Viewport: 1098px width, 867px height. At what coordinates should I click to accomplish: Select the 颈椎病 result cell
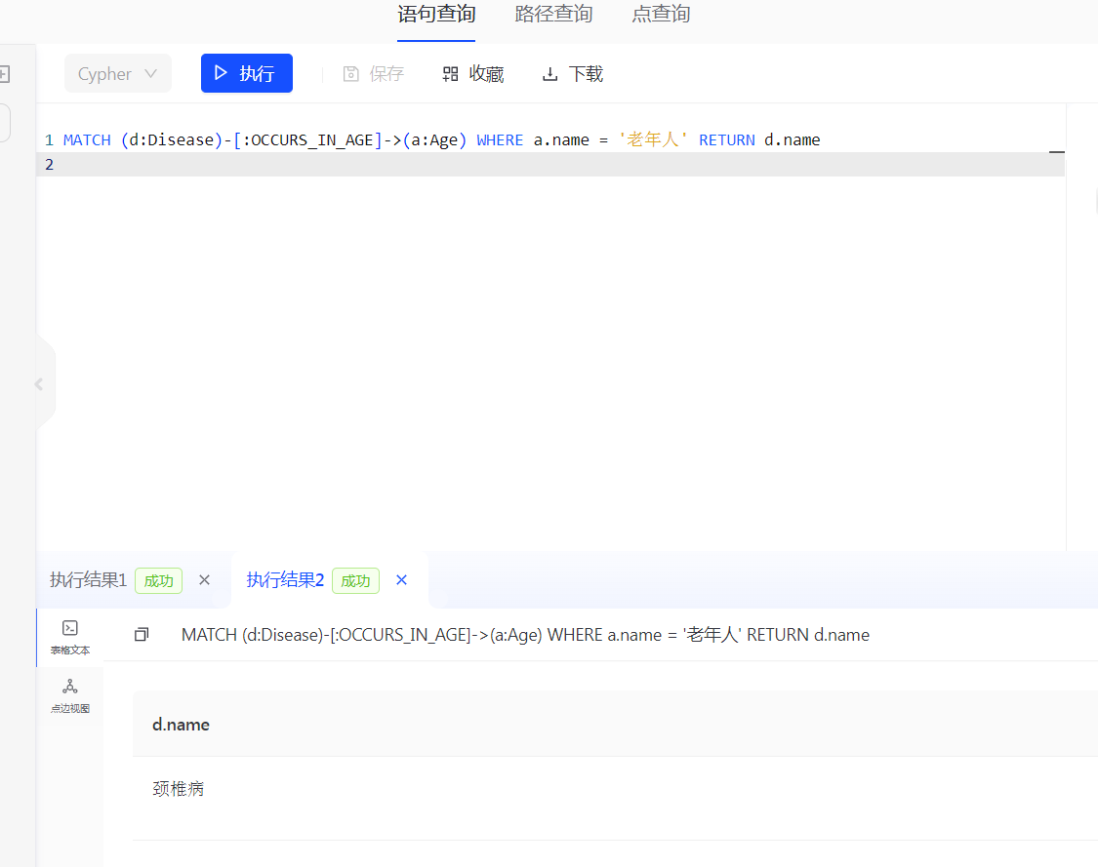[x=179, y=788]
